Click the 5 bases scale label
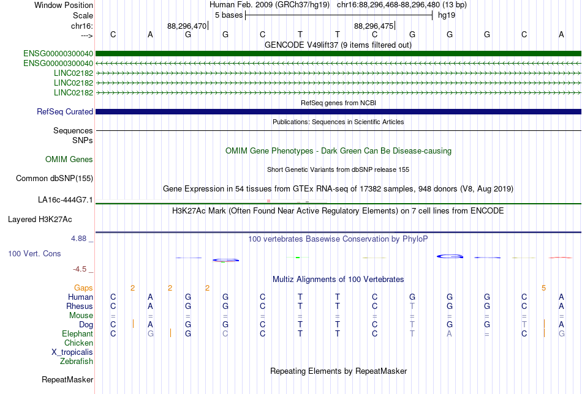Image resolution: width=582 pixels, height=394 pixels. tap(229, 15)
